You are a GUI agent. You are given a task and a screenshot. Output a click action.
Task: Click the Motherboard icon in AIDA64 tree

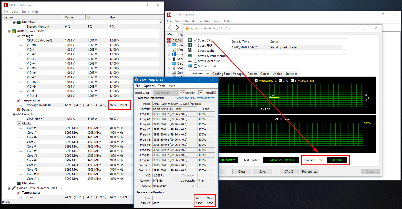tap(174, 49)
